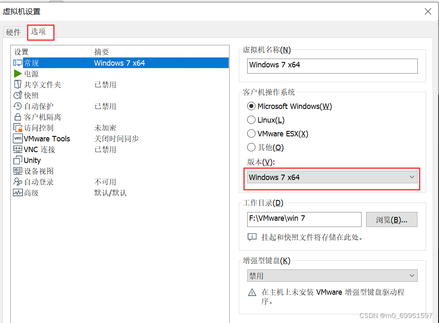This screenshot has width=439, height=323.
Task: Open the 增强型键盘 禁用 dropdown
Action: click(x=332, y=276)
